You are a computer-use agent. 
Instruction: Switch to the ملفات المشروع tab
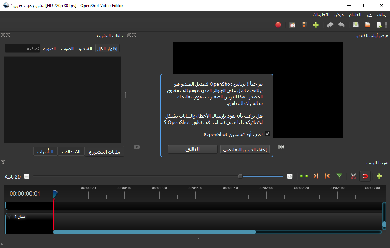pyautogui.click(x=104, y=152)
